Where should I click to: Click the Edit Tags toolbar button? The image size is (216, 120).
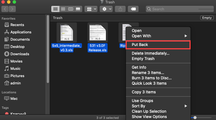click(133, 9)
